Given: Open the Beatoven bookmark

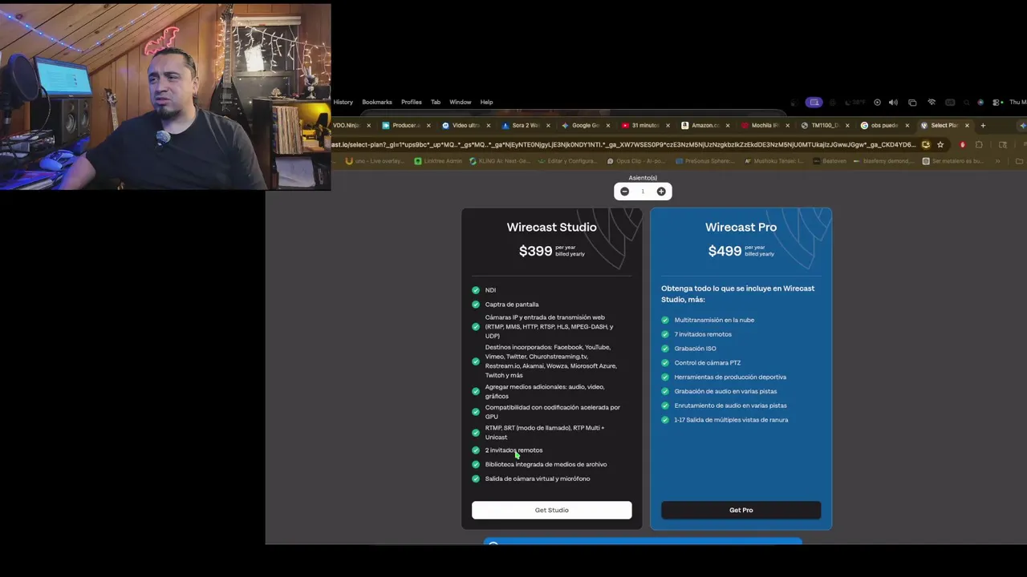Looking at the screenshot, I should click(830, 161).
